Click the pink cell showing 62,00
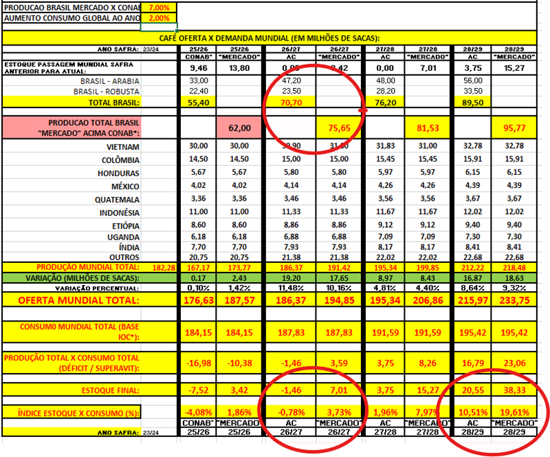Image resolution: width=550 pixels, height=457 pixels. (x=243, y=127)
